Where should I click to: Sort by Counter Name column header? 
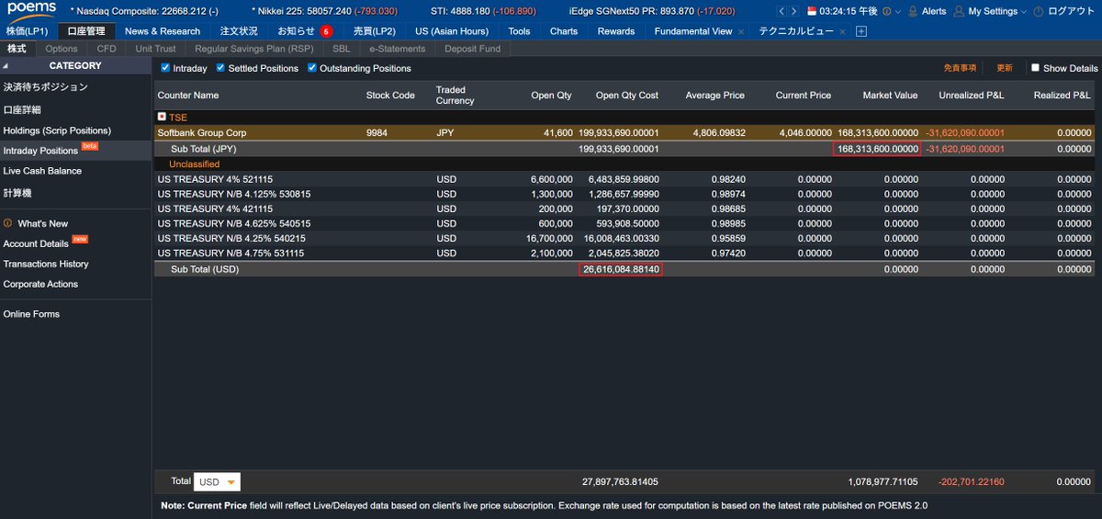click(188, 96)
